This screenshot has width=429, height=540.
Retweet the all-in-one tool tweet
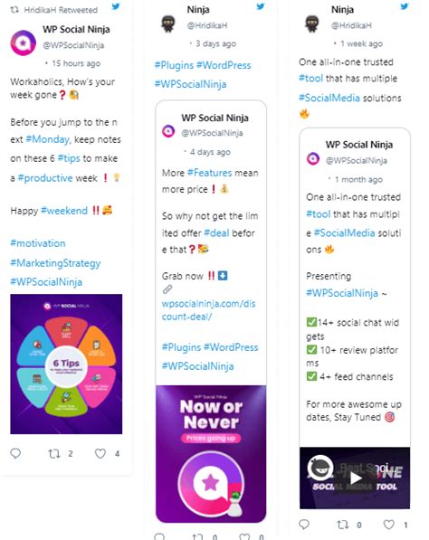click(x=342, y=525)
